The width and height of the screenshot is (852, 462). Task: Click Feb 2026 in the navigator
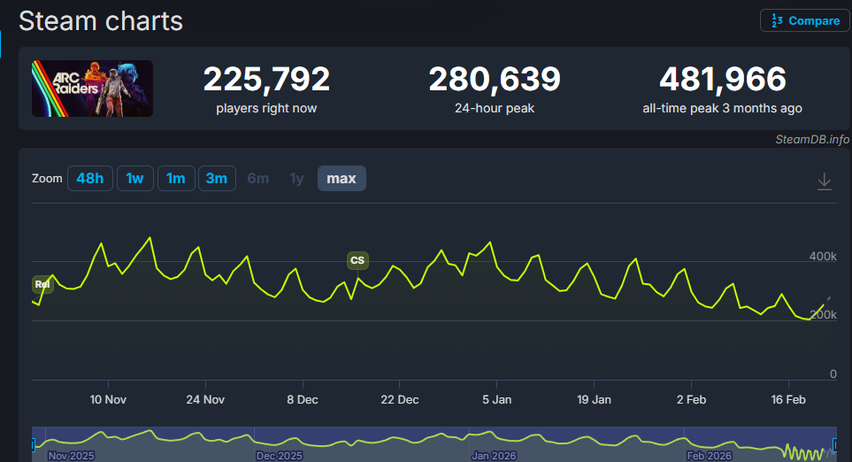[709, 456]
